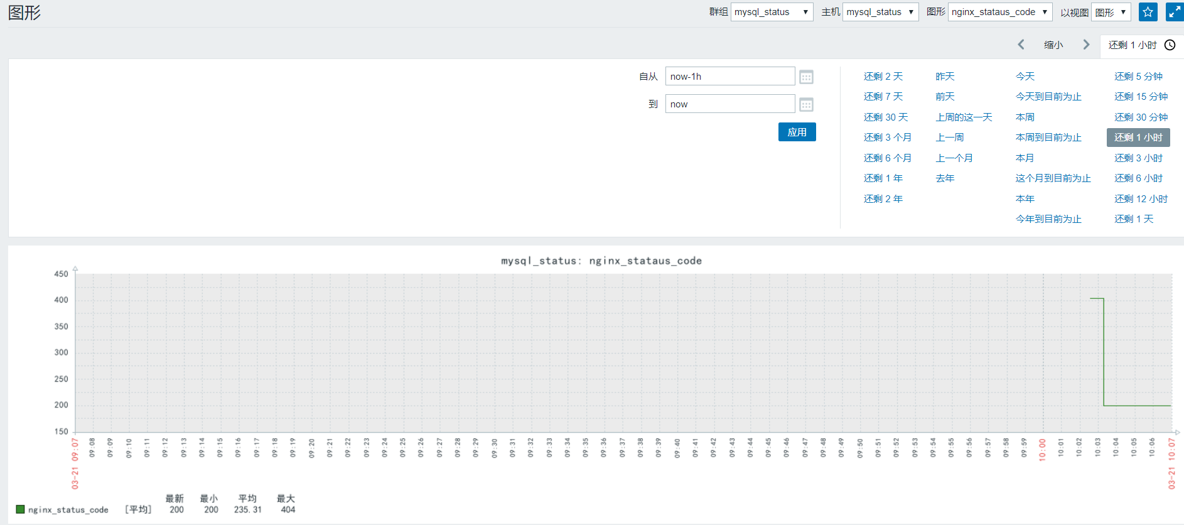Go to previous time period arrow

pos(1021,45)
